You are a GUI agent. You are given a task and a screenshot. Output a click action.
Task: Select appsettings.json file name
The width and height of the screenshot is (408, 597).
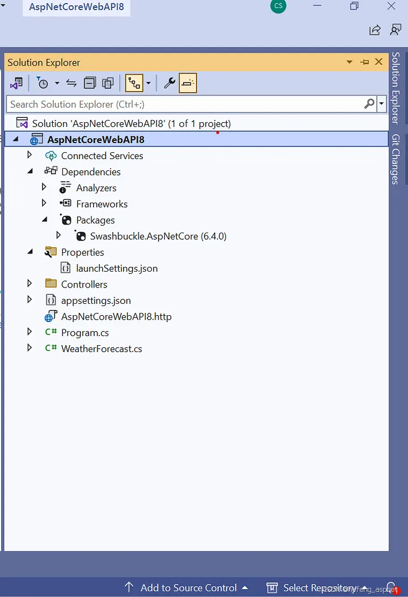96,300
